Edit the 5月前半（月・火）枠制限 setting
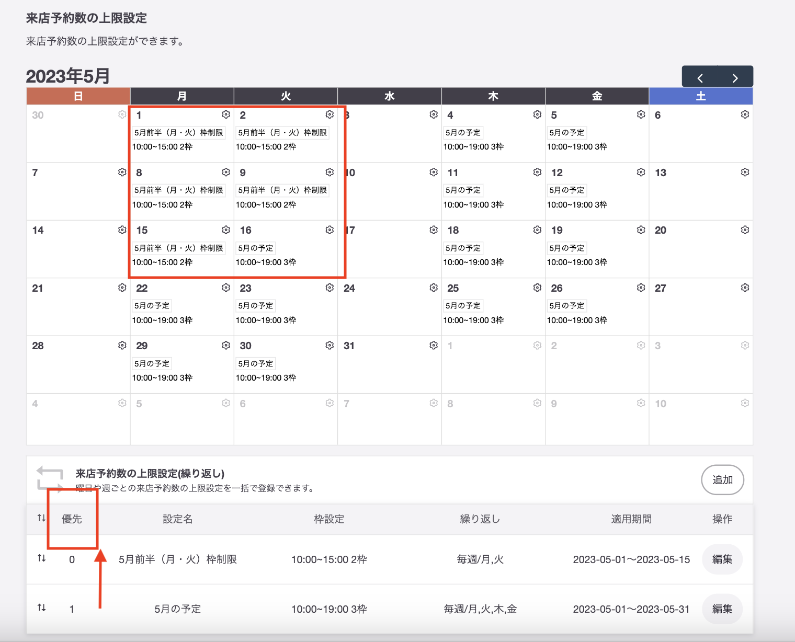The height and width of the screenshot is (642, 795). click(x=722, y=559)
